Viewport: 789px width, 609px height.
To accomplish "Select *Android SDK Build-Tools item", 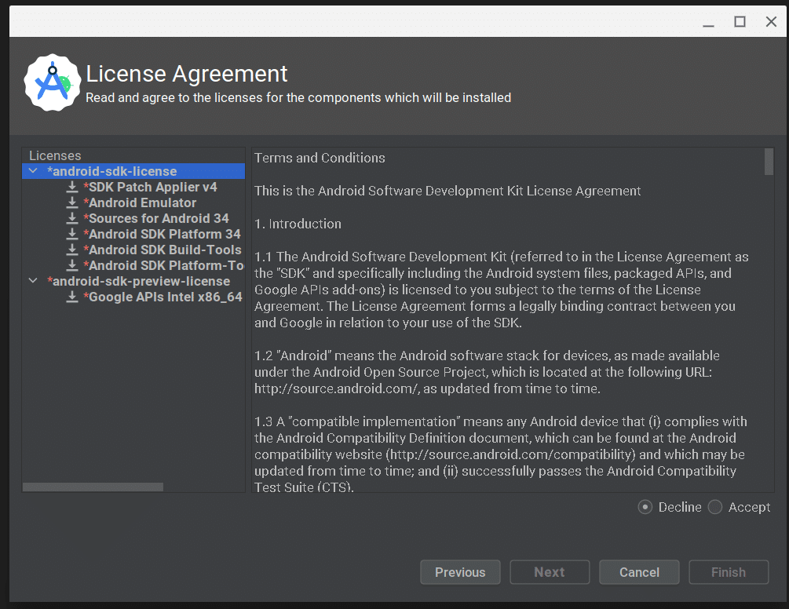I will (163, 250).
